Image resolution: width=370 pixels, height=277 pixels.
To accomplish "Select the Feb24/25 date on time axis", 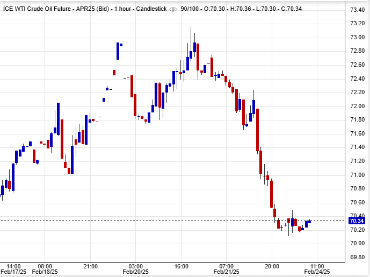I will 317,272.
